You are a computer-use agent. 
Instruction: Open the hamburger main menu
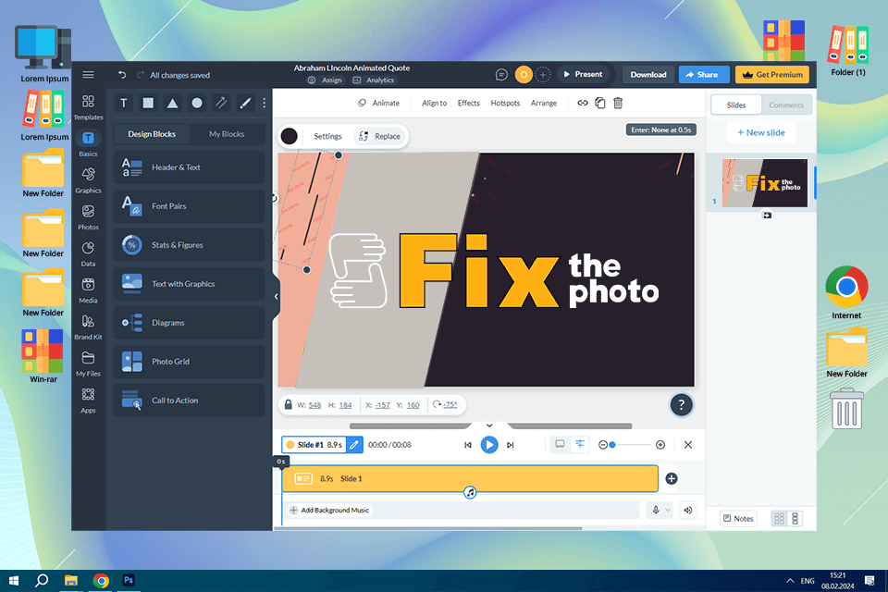[88, 75]
